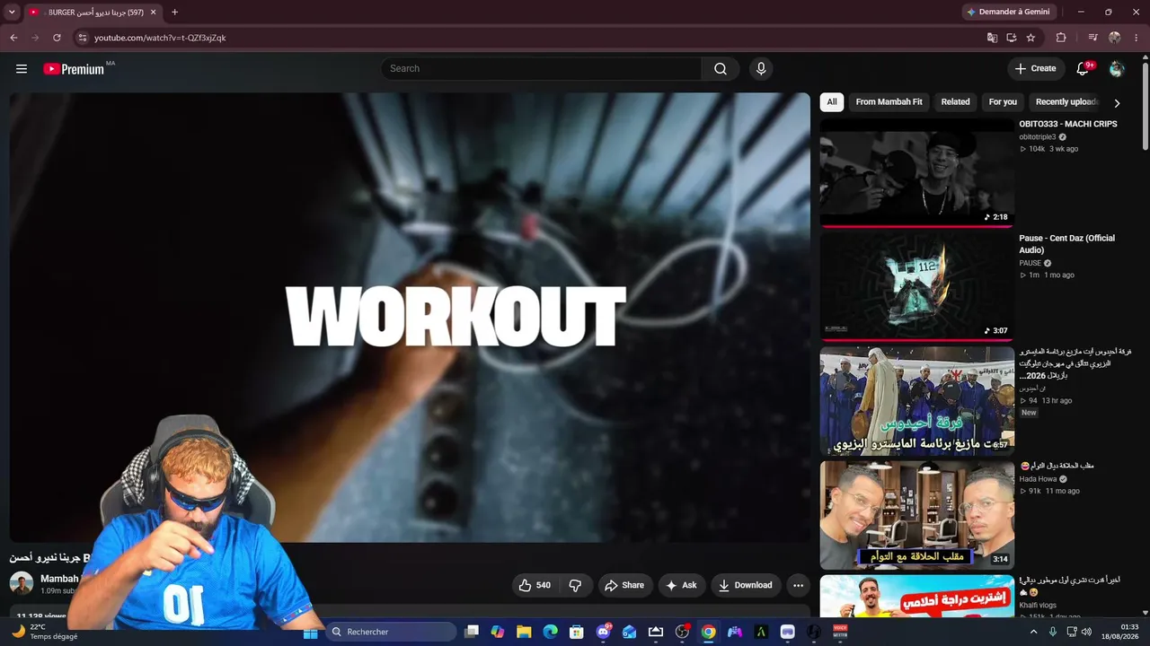Open the weather widget showing 22°C

coord(45,632)
